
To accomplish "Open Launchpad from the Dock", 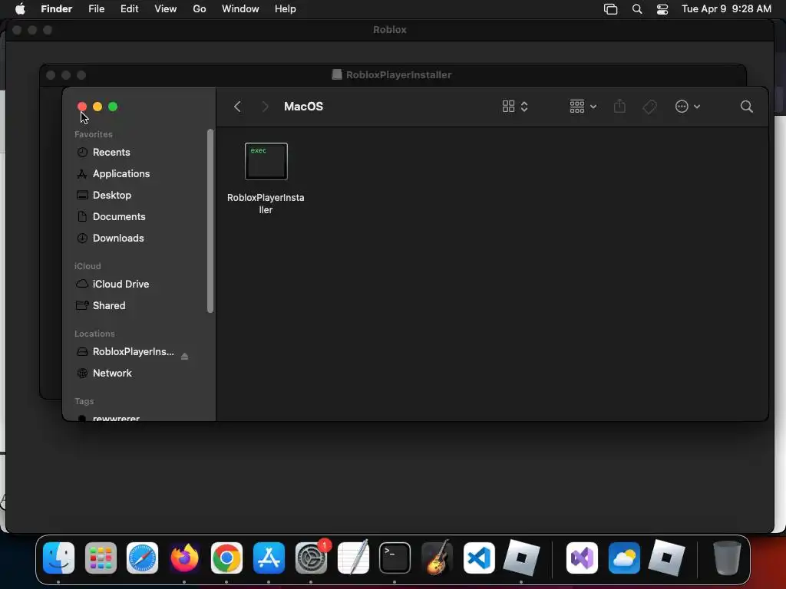I will [101, 558].
